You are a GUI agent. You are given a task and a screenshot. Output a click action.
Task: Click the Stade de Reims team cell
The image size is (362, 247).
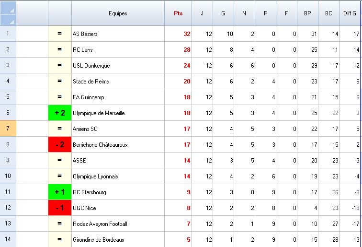point(117,82)
